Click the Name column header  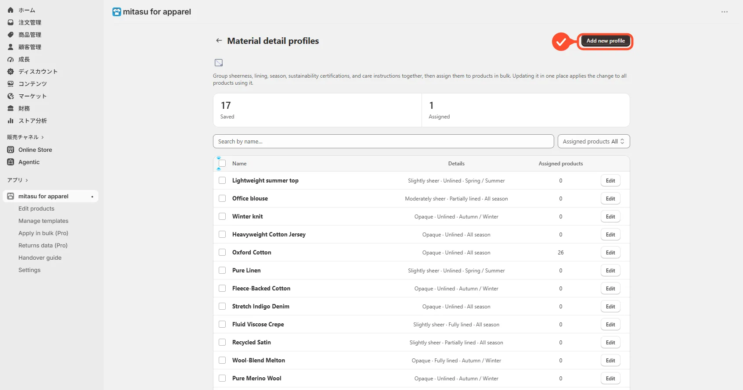pos(239,163)
